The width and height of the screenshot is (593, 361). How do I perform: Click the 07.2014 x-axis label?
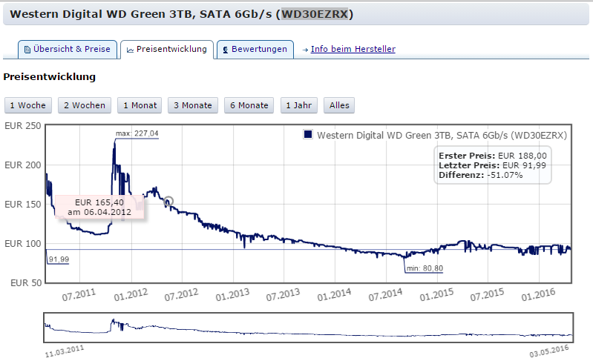(x=385, y=295)
